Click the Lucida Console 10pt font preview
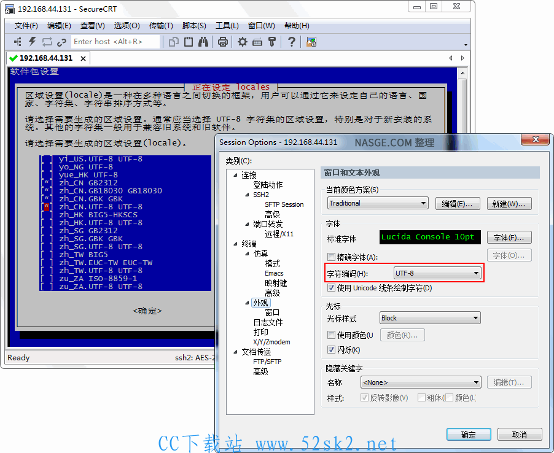 [x=430, y=237]
